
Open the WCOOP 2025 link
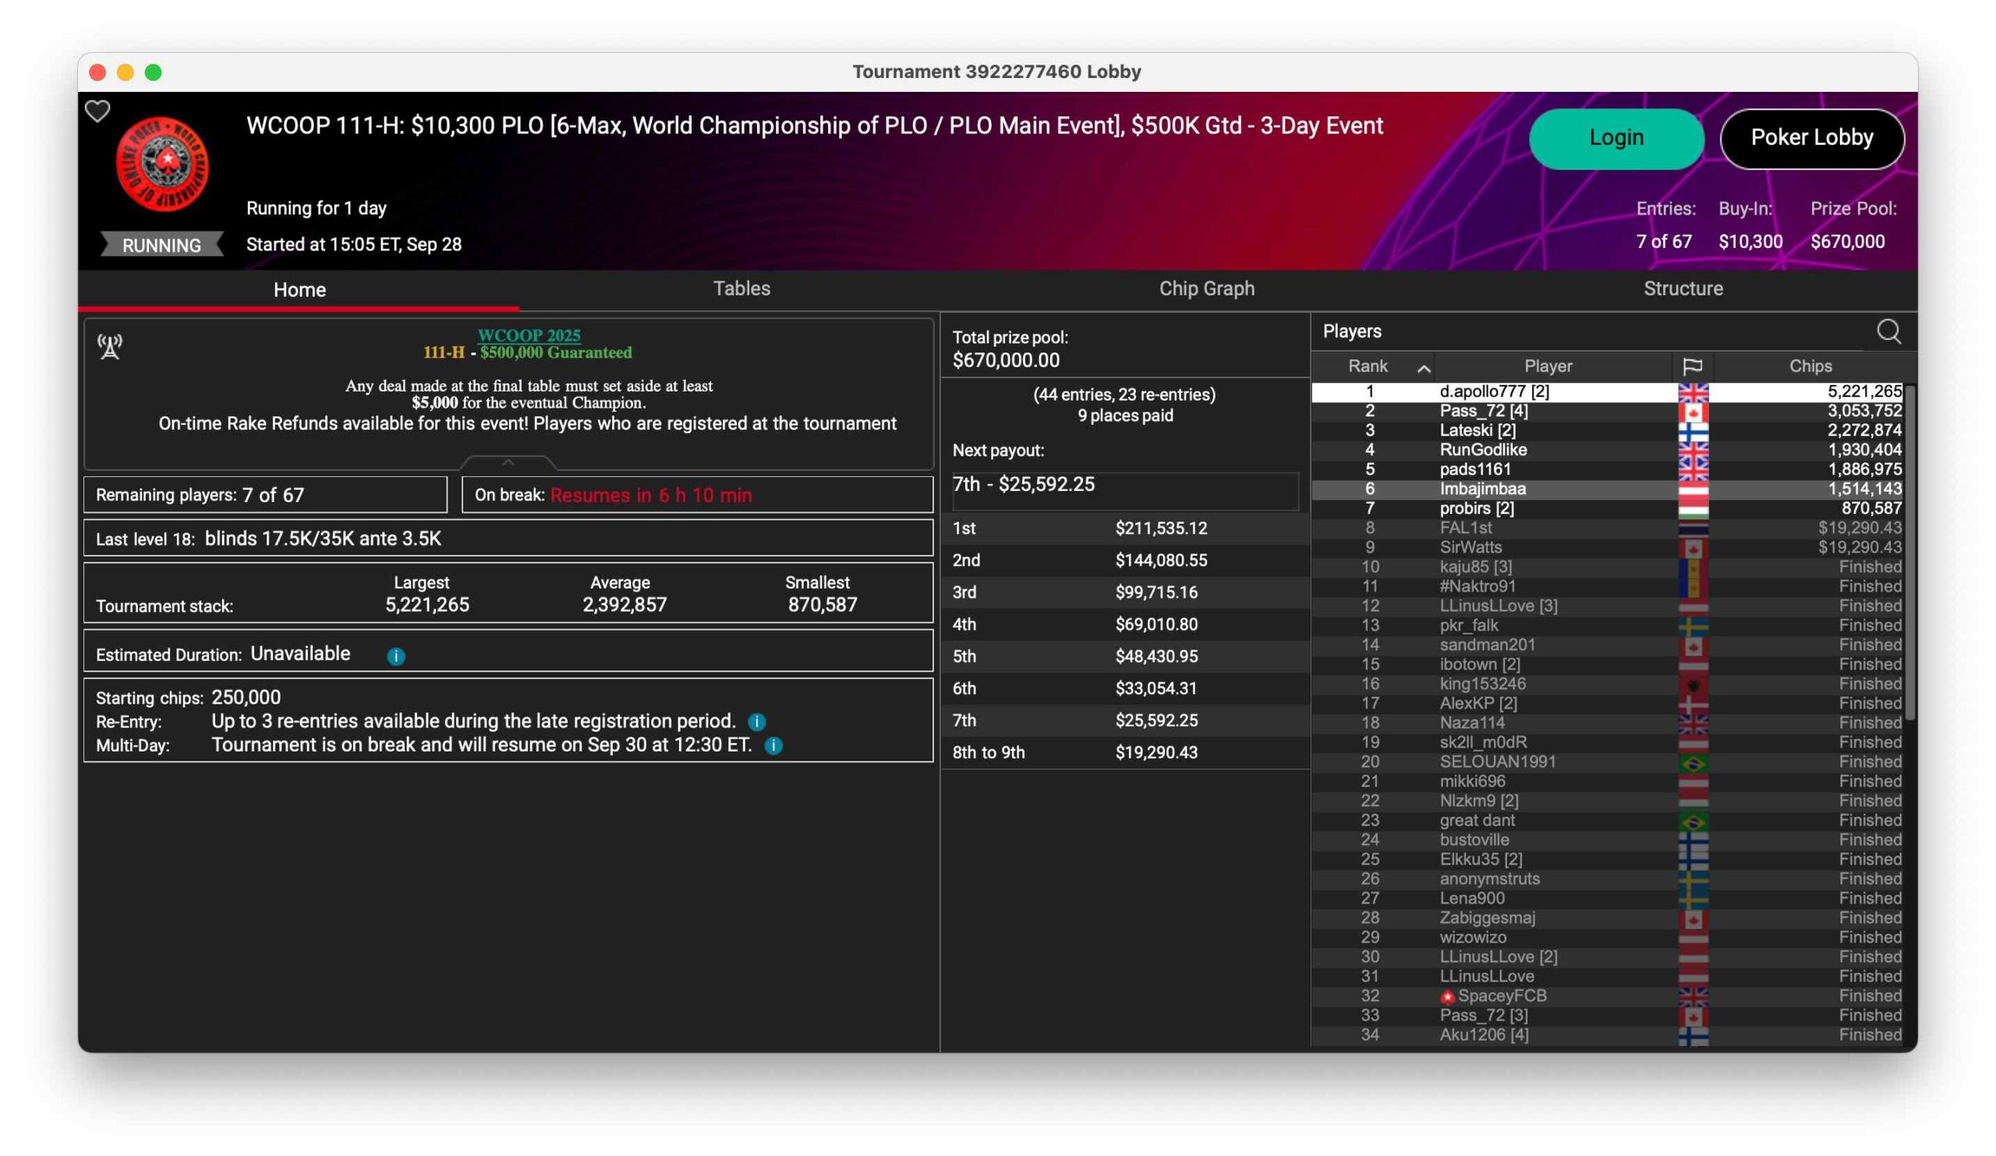529,335
